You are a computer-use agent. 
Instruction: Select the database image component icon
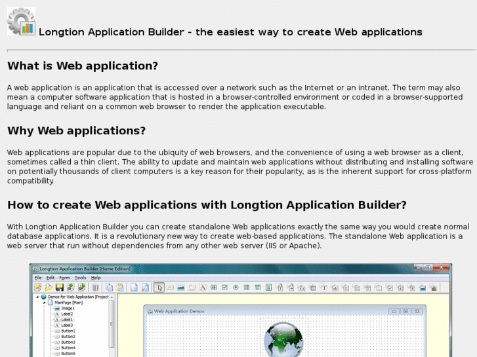423,288
